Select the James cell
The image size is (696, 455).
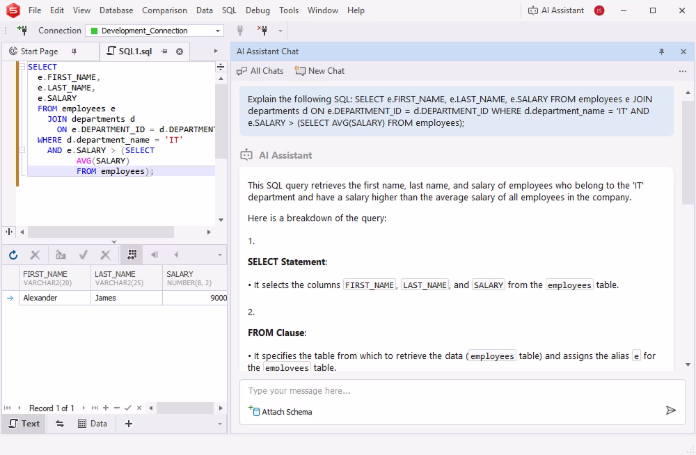[x=127, y=298]
